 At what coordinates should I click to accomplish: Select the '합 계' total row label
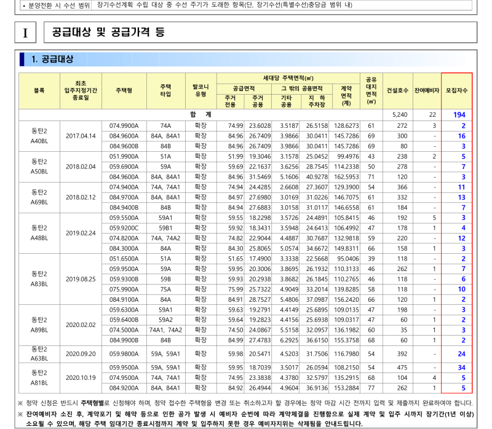click(x=200, y=114)
